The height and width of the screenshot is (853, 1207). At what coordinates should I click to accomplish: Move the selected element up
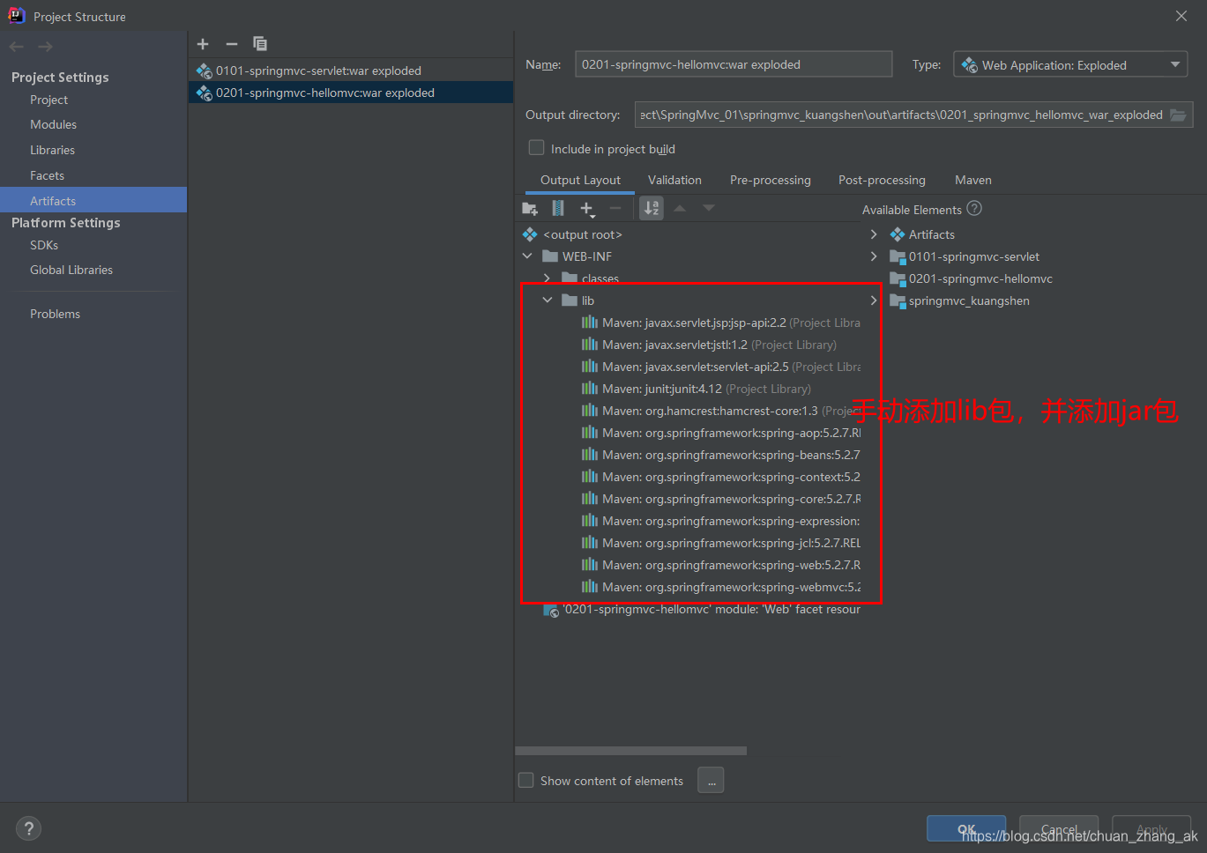(x=680, y=208)
